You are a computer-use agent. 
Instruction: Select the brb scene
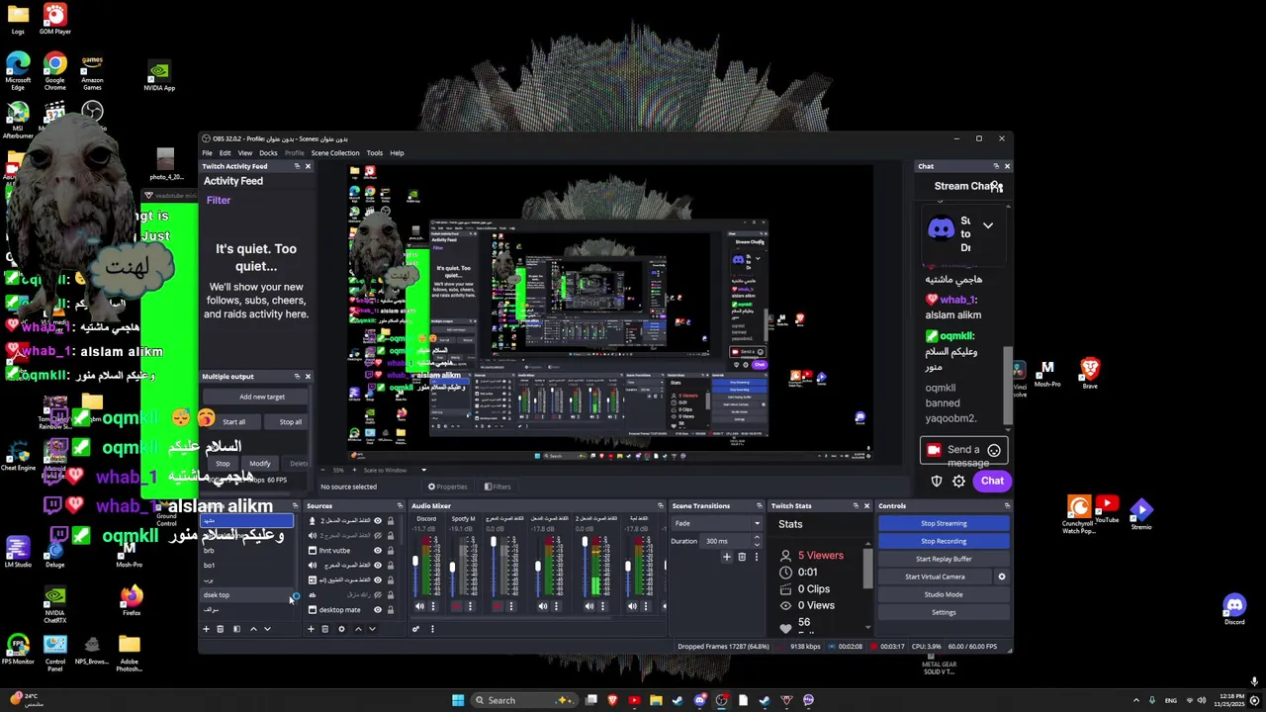tap(247, 551)
